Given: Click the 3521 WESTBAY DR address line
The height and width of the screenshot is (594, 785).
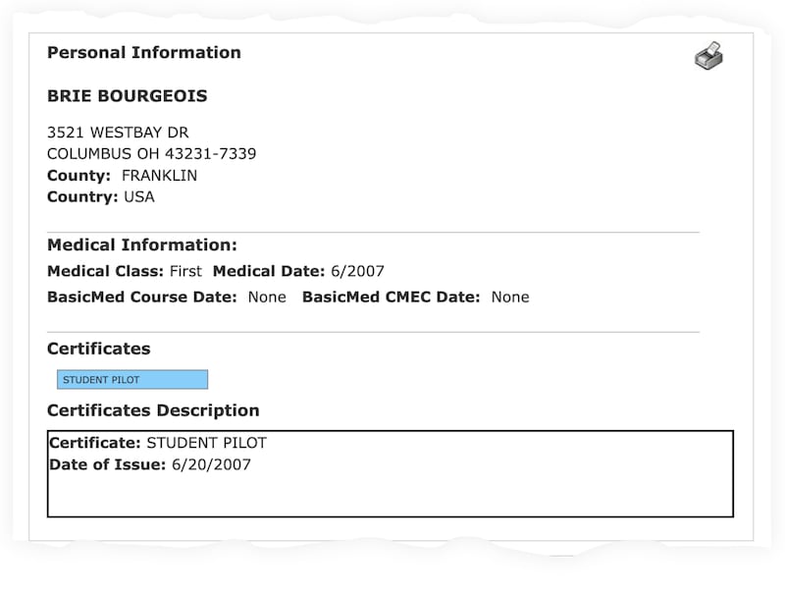Looking at the screenshot, I should (118, 133).
